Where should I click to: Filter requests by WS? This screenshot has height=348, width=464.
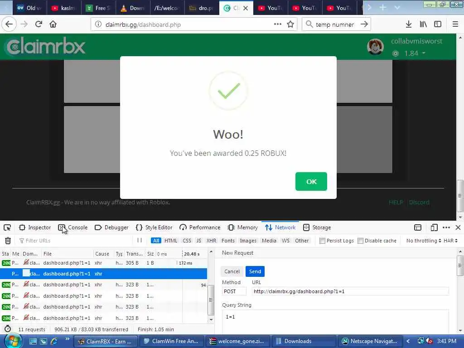(285, 241)
